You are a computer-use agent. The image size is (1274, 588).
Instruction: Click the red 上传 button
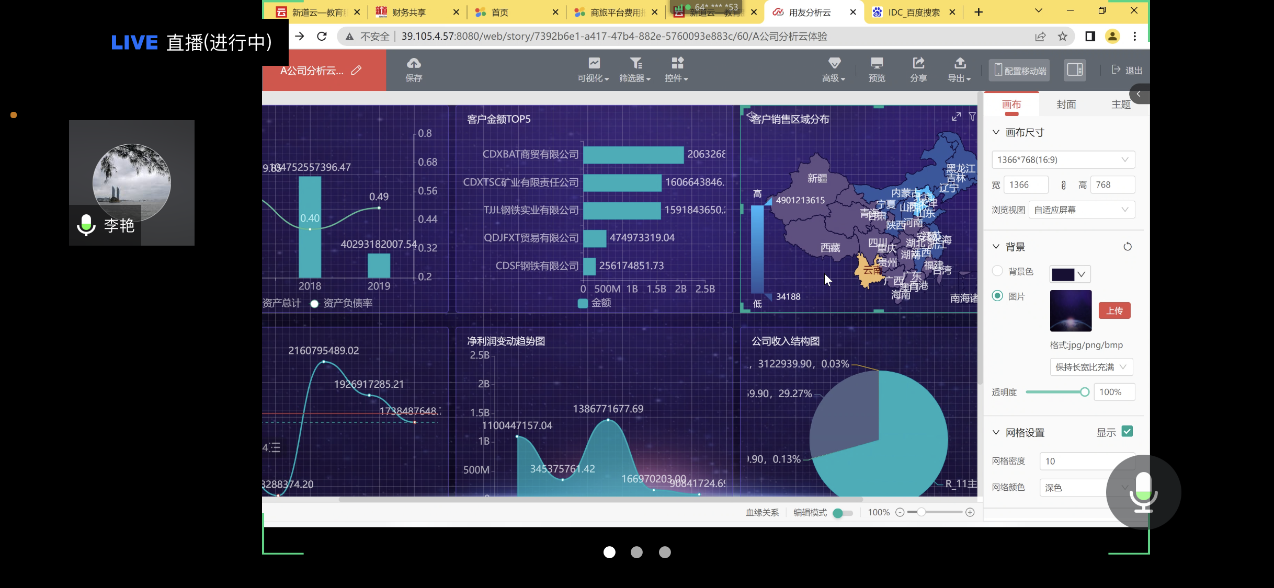coord(1114,311)
